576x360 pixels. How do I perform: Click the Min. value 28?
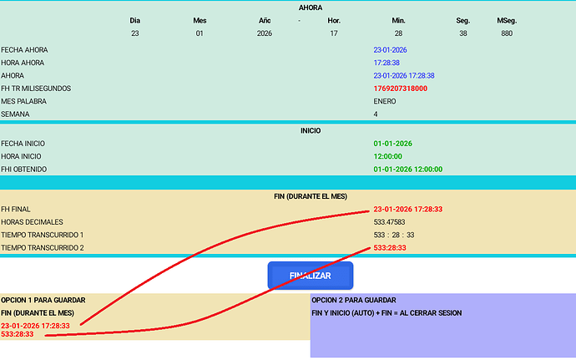(398, 33)
